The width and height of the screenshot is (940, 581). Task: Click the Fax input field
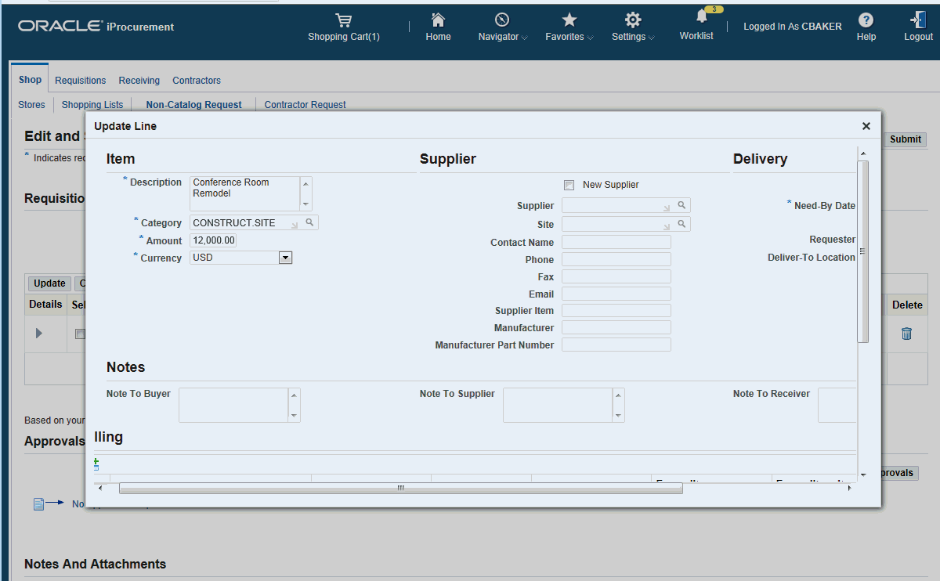[x=616, y=276]
